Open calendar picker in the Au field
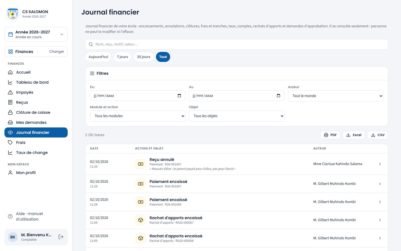Screen dimensions: 401x251 click(x=278, y=96)
